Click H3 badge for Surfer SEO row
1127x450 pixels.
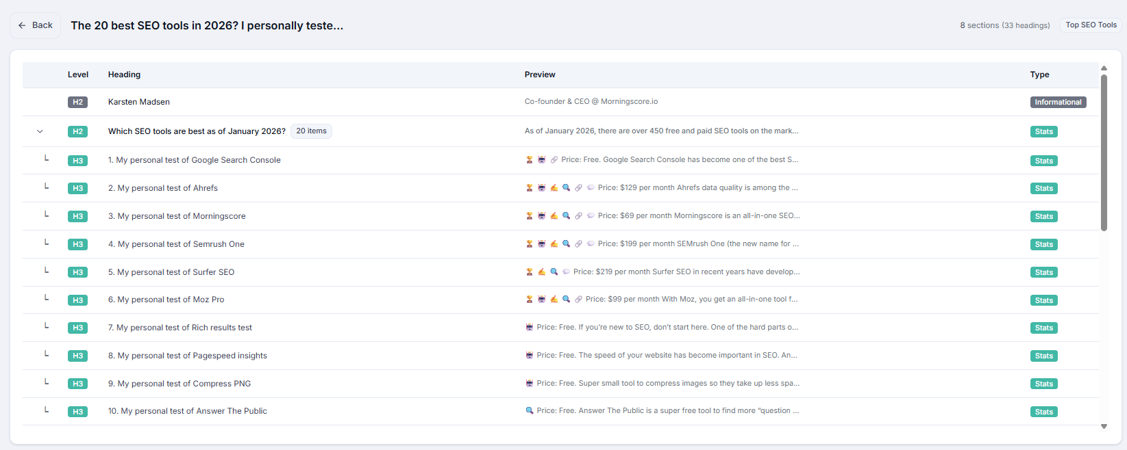(x=77, y=272)
